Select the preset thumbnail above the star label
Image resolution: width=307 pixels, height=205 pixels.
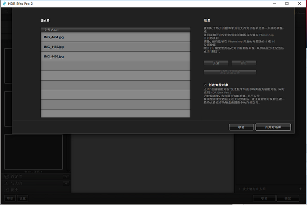pos(33,152)
